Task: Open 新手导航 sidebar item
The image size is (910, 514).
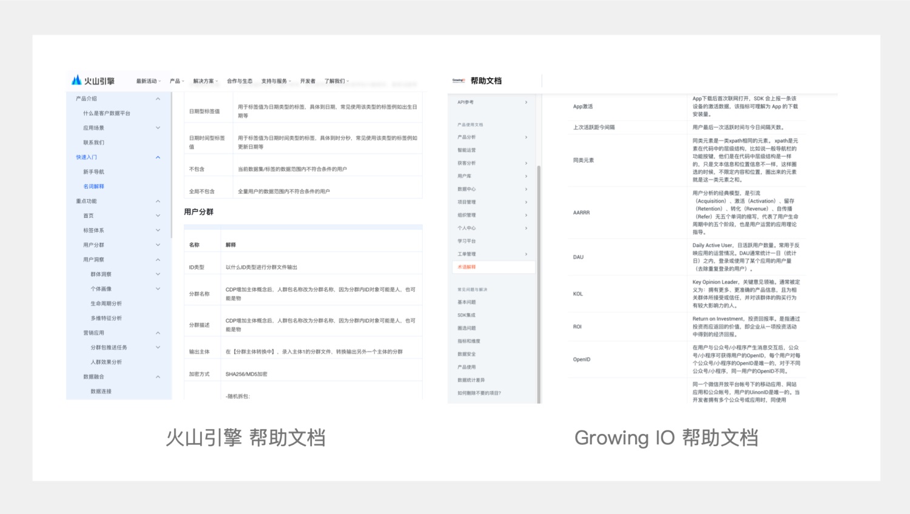Action: coord(94,172)
